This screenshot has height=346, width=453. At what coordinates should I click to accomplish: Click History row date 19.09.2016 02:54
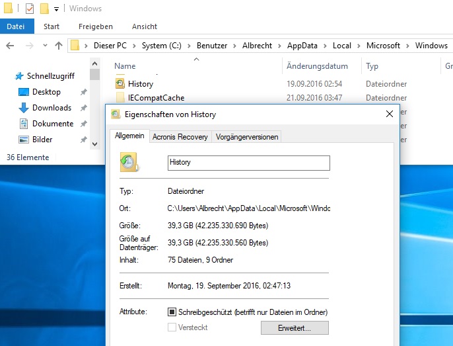[314, 84]
